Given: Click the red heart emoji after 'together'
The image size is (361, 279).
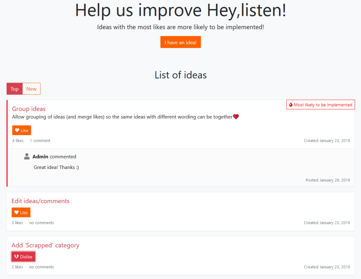Looking at the screenshot, I should click(x=236, y=117).
